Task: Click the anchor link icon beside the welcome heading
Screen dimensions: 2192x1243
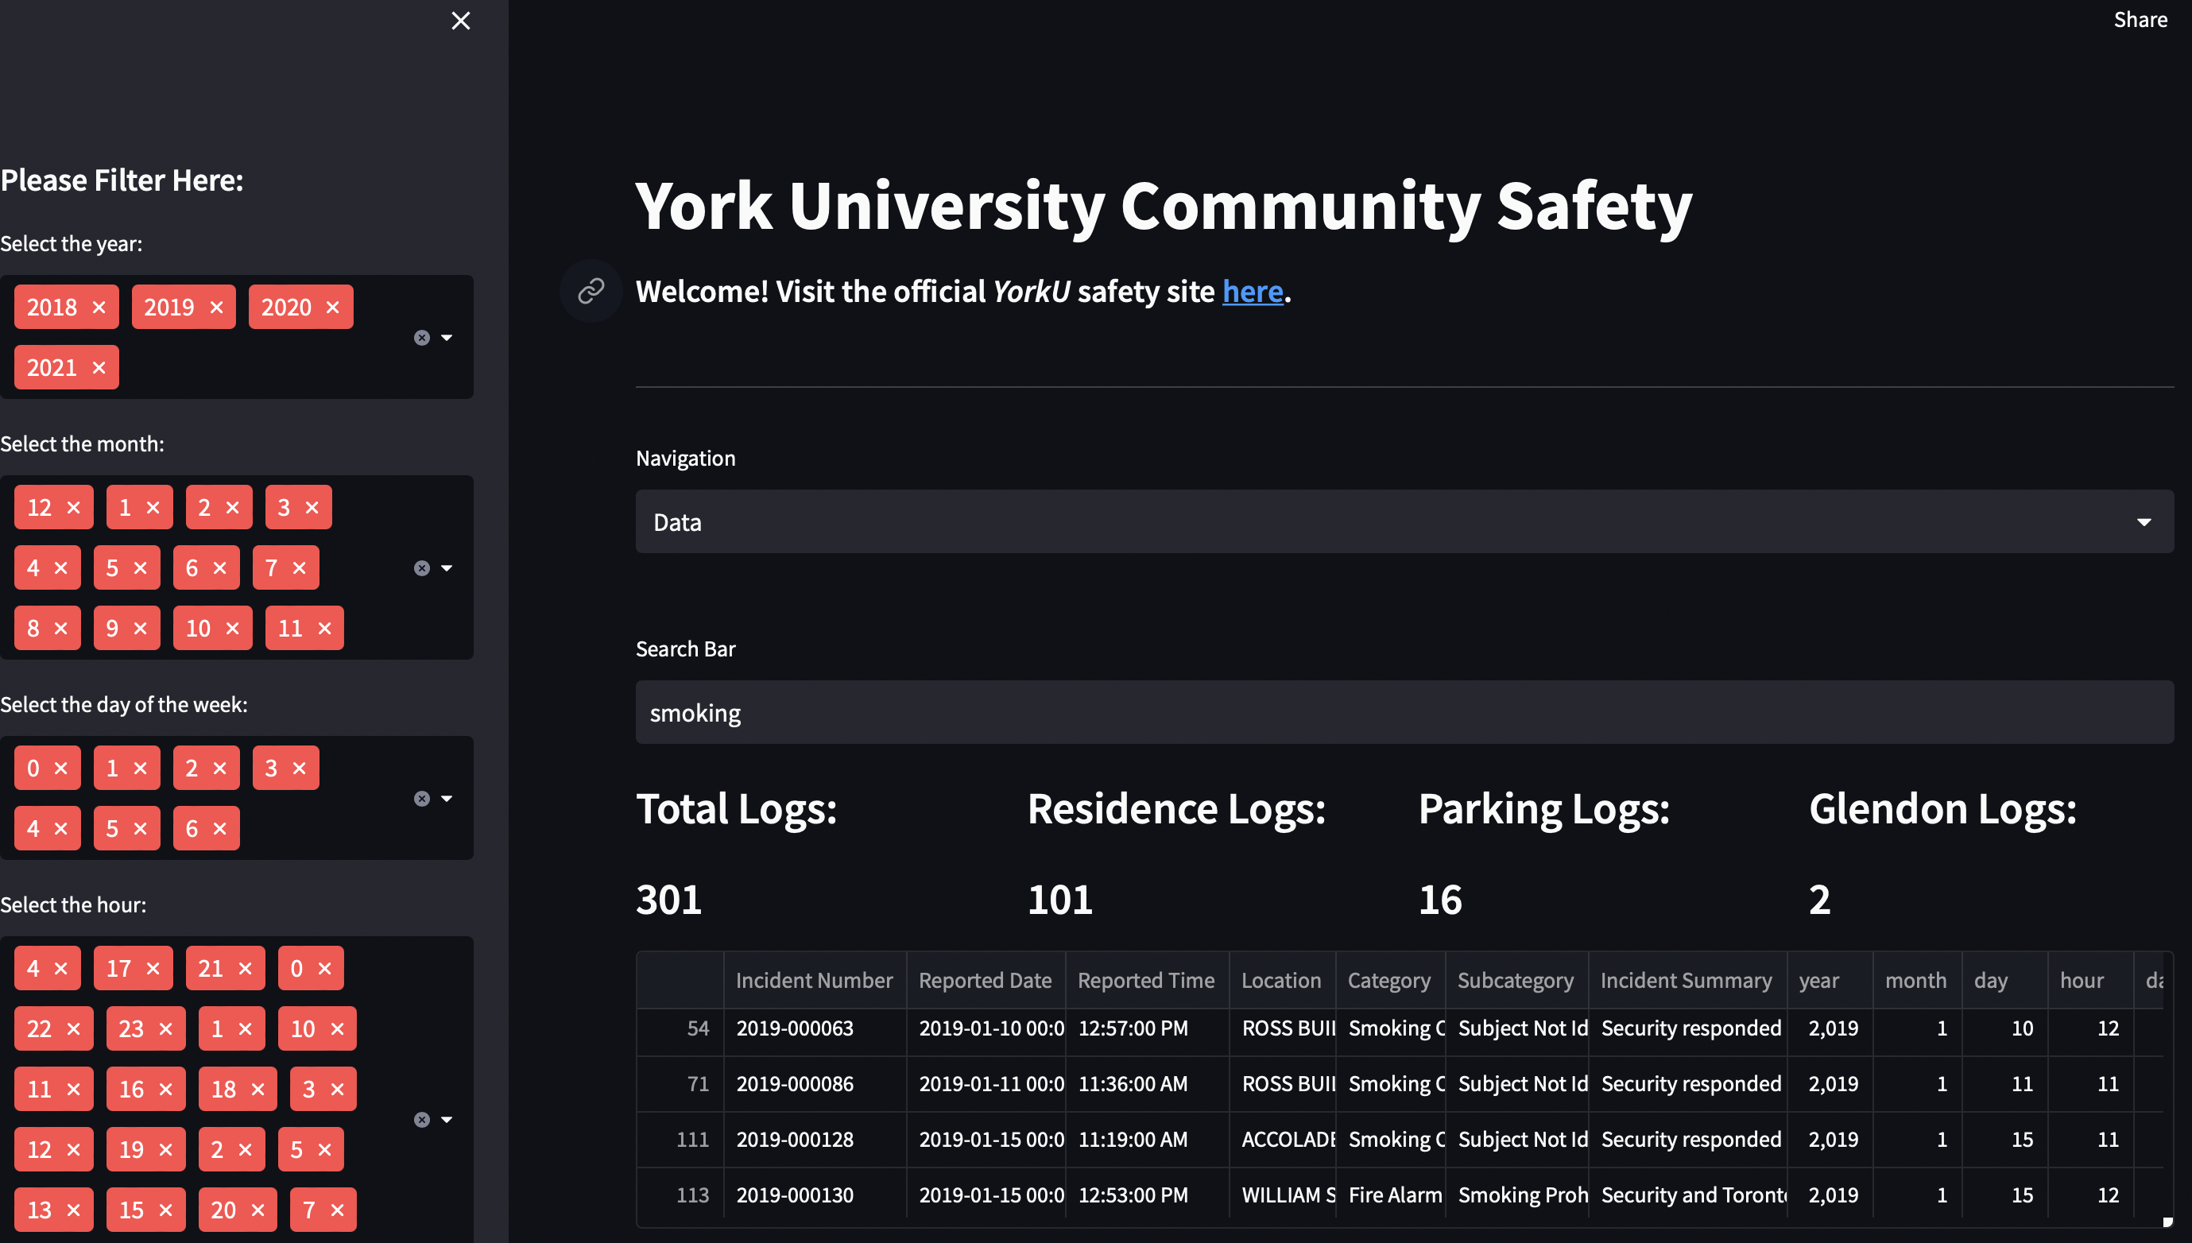Action: 591,291
